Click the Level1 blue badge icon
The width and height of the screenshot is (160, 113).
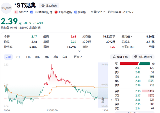click(31, 12)
